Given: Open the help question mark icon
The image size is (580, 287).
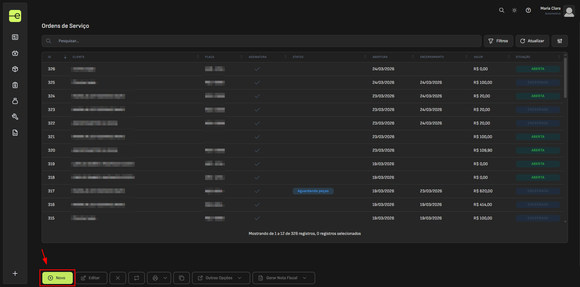Looking at the screenshot, I should 528,10.
